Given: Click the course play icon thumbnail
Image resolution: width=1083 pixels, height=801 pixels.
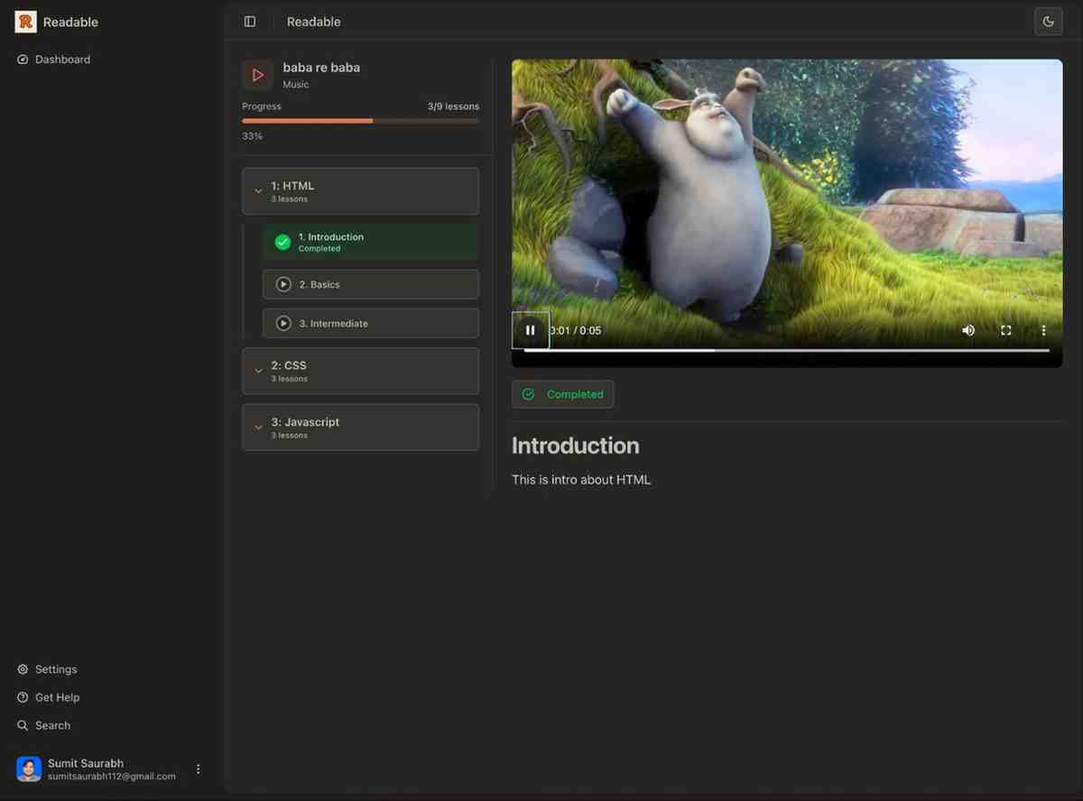Looking at the screenshot, I should pyautogui.click(x=258, y=75).
